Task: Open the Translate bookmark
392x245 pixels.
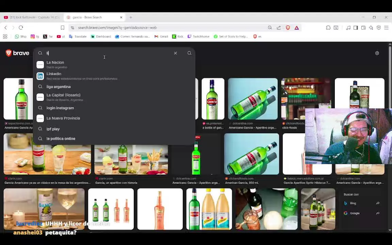Action: coord(78,36)
